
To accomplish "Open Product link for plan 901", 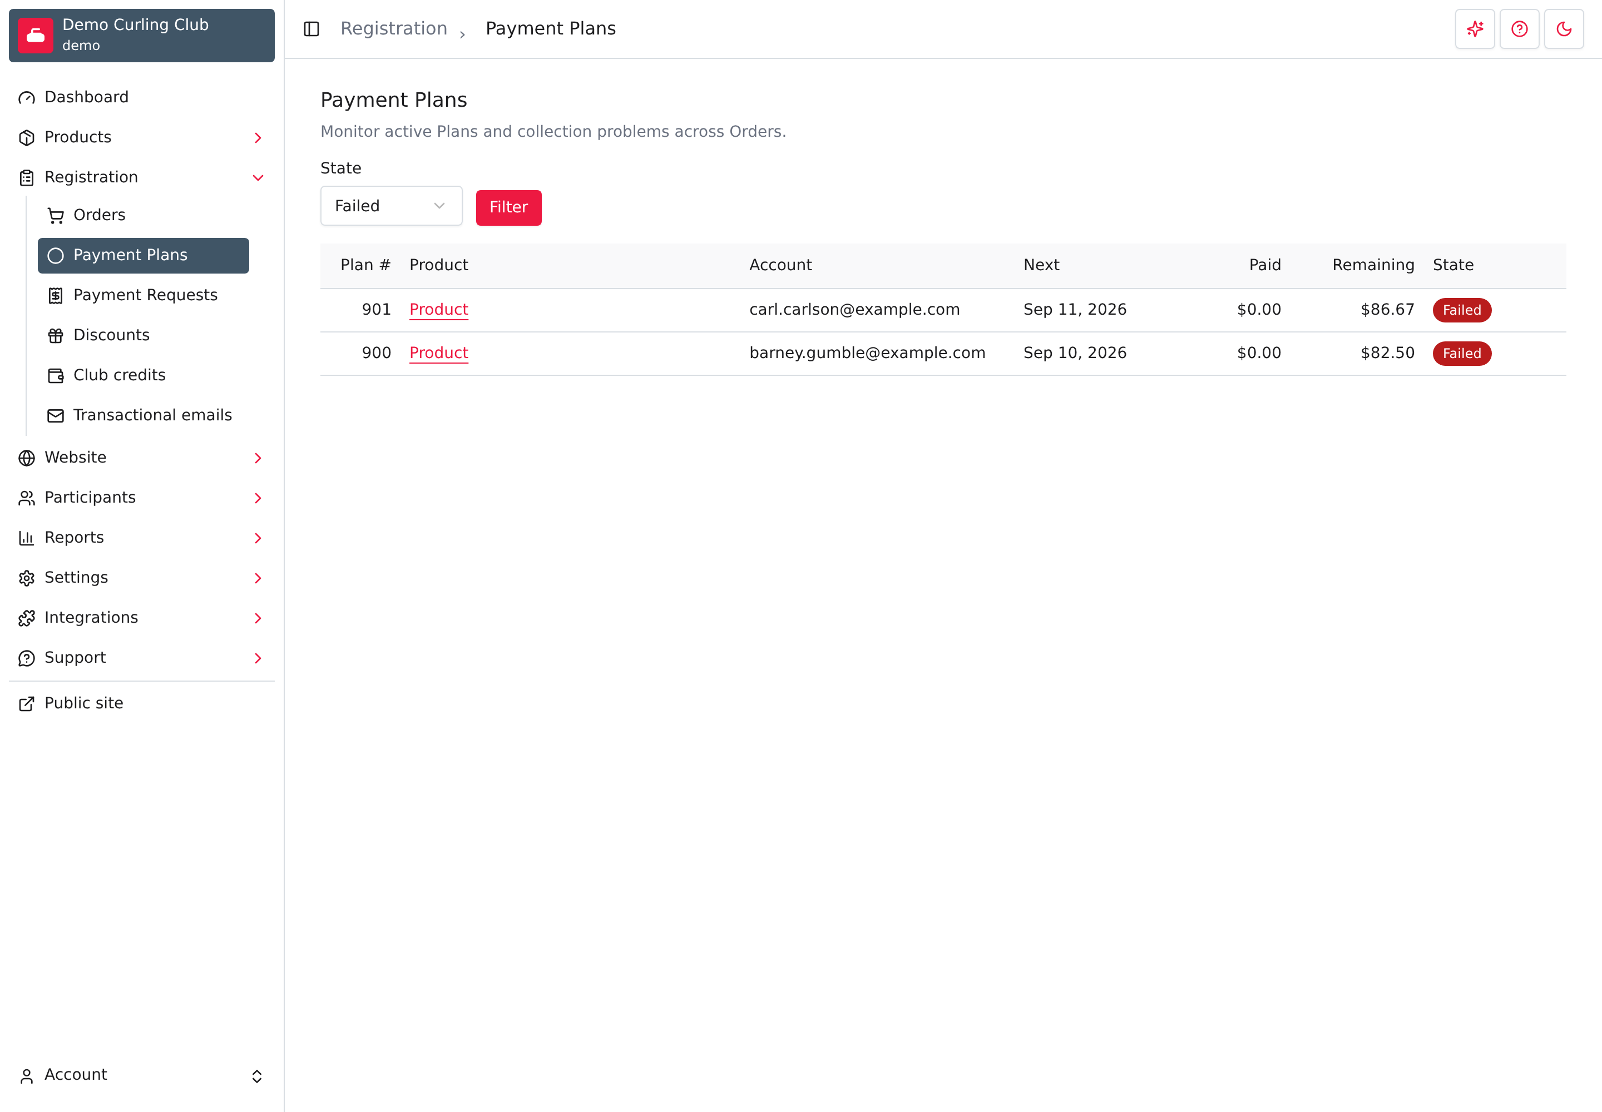I will point(438,309).
